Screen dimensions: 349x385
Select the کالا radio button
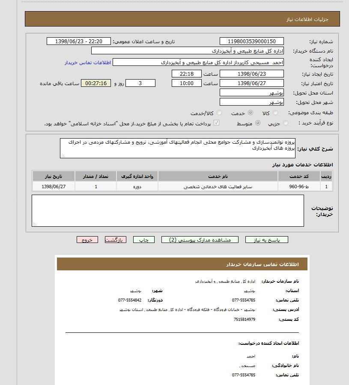[x=276, y=113]
